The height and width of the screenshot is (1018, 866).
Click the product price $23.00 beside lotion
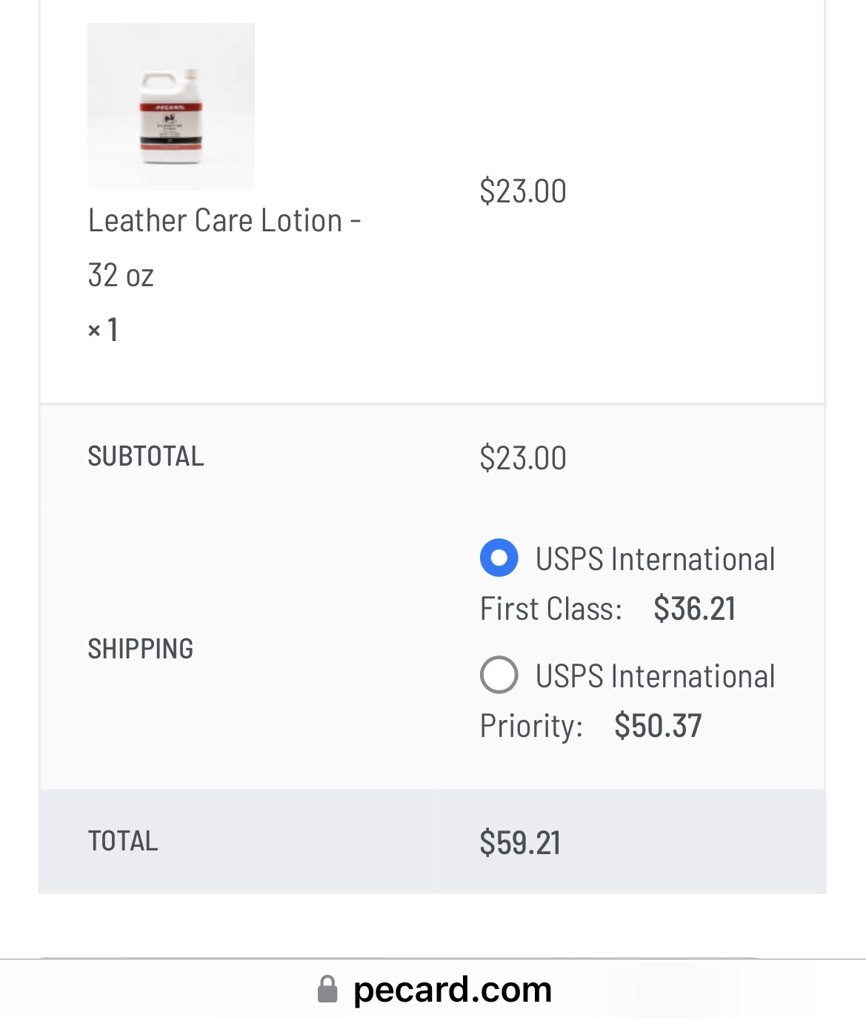click(523, 191)
